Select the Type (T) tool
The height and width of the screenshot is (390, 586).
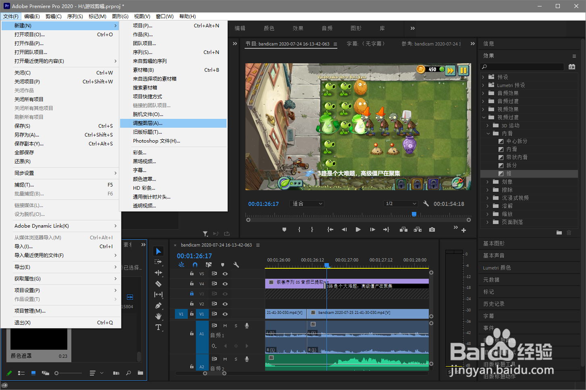click(x=158, y=327)
